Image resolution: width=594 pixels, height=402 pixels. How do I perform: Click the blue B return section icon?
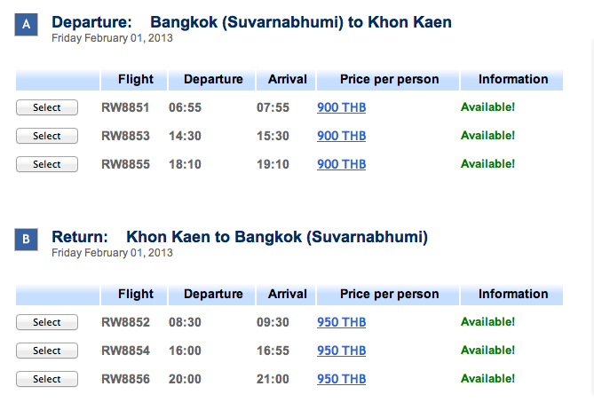click(26, 240)
